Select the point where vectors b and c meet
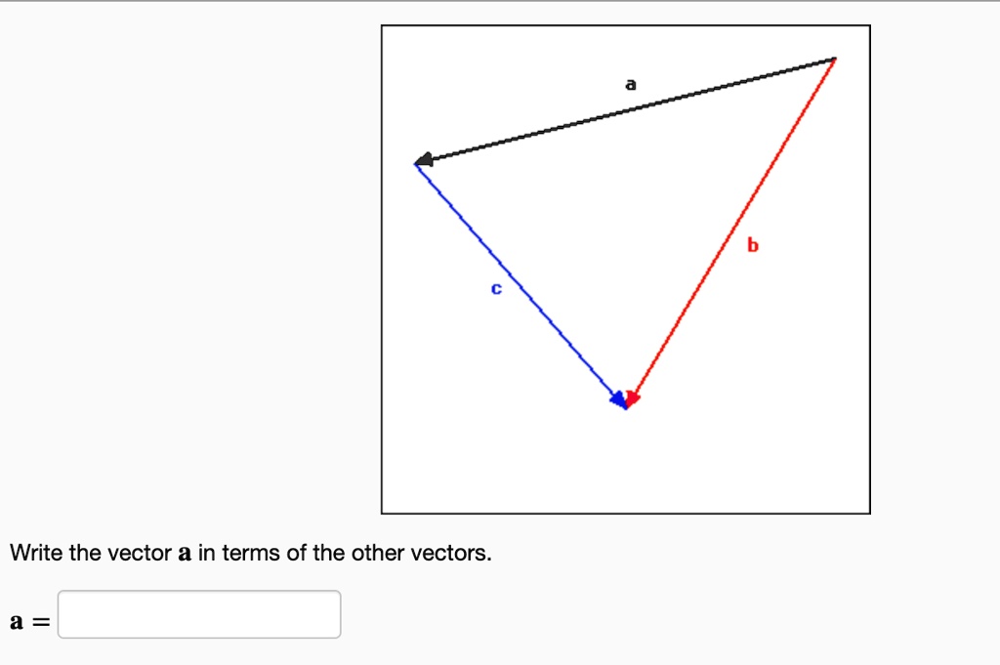Screen dimensions: 1000x665 point(625,400)
